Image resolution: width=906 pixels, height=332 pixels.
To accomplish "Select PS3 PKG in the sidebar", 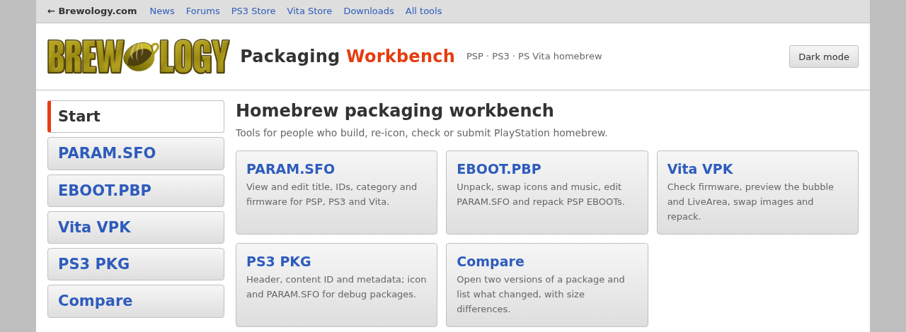I will click(x=136, y=264).
